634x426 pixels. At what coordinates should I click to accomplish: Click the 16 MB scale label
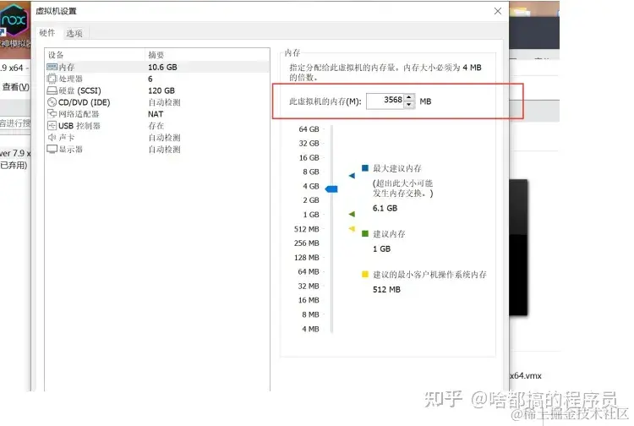[309, 300]
